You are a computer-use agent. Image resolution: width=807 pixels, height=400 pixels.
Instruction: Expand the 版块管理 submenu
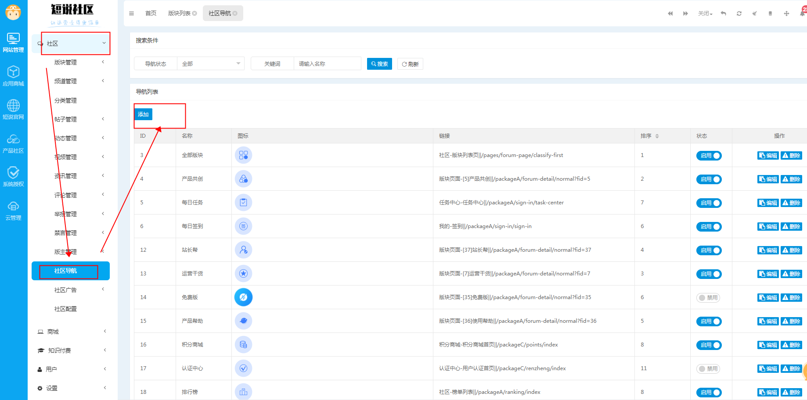tap(71, 62)
